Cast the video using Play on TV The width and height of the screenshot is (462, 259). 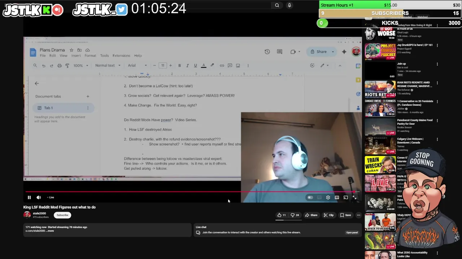(x=346, y=197)
